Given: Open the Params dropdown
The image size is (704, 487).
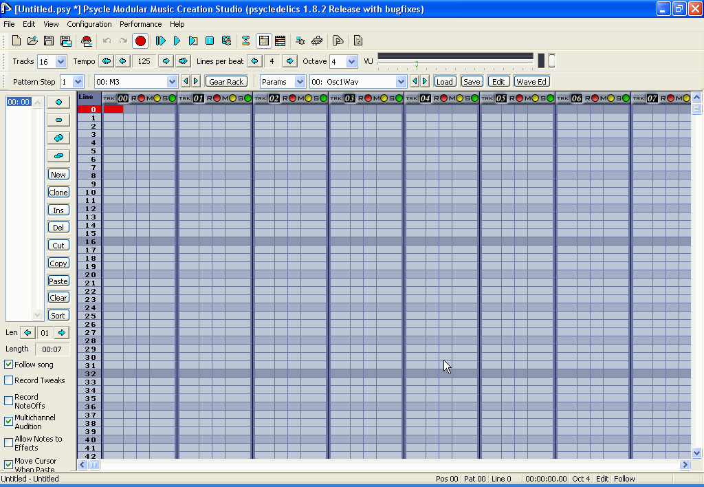Looking at the screenshot, I should pyautogui.click(x=300, y=82).
